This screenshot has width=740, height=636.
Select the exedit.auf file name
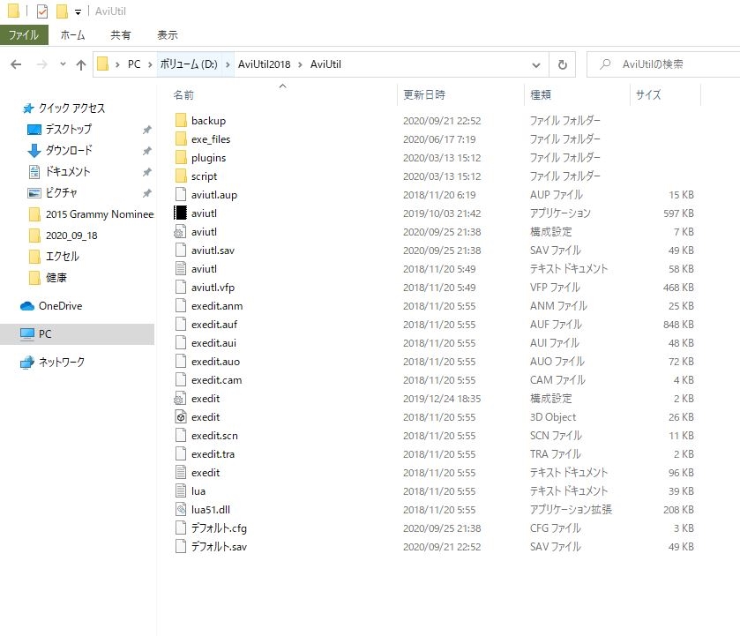(x=214, y=325)
